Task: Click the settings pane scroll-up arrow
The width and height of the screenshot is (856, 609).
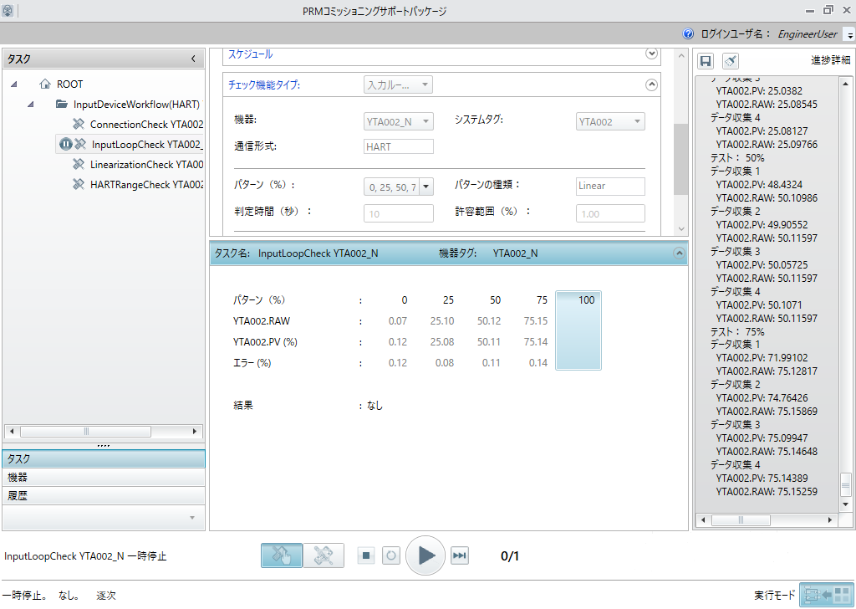Action: 680,55
